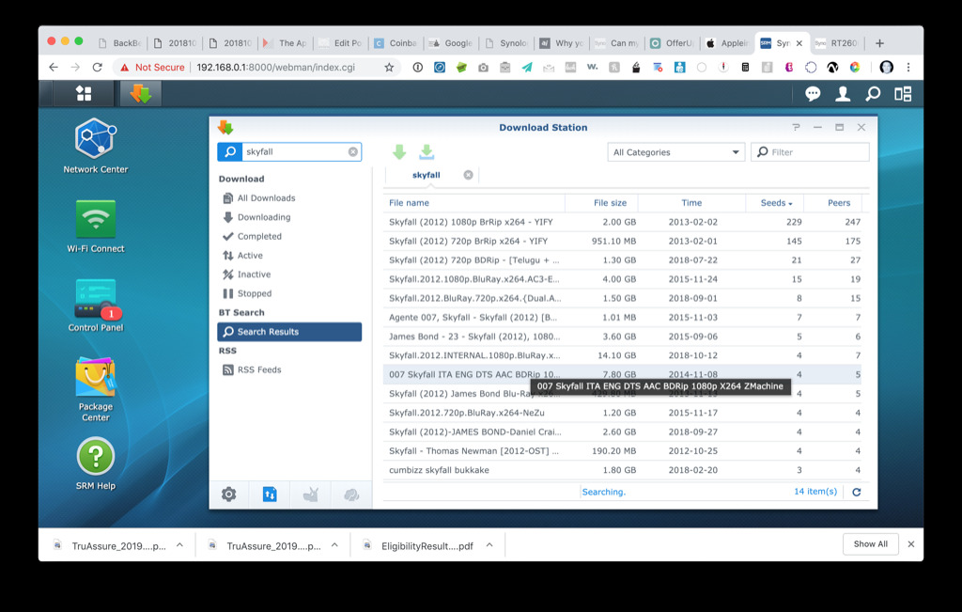Viewport: 962px width, 612px height.
Task: Open notifications chat bubble icon
Action: pos(813,93)
